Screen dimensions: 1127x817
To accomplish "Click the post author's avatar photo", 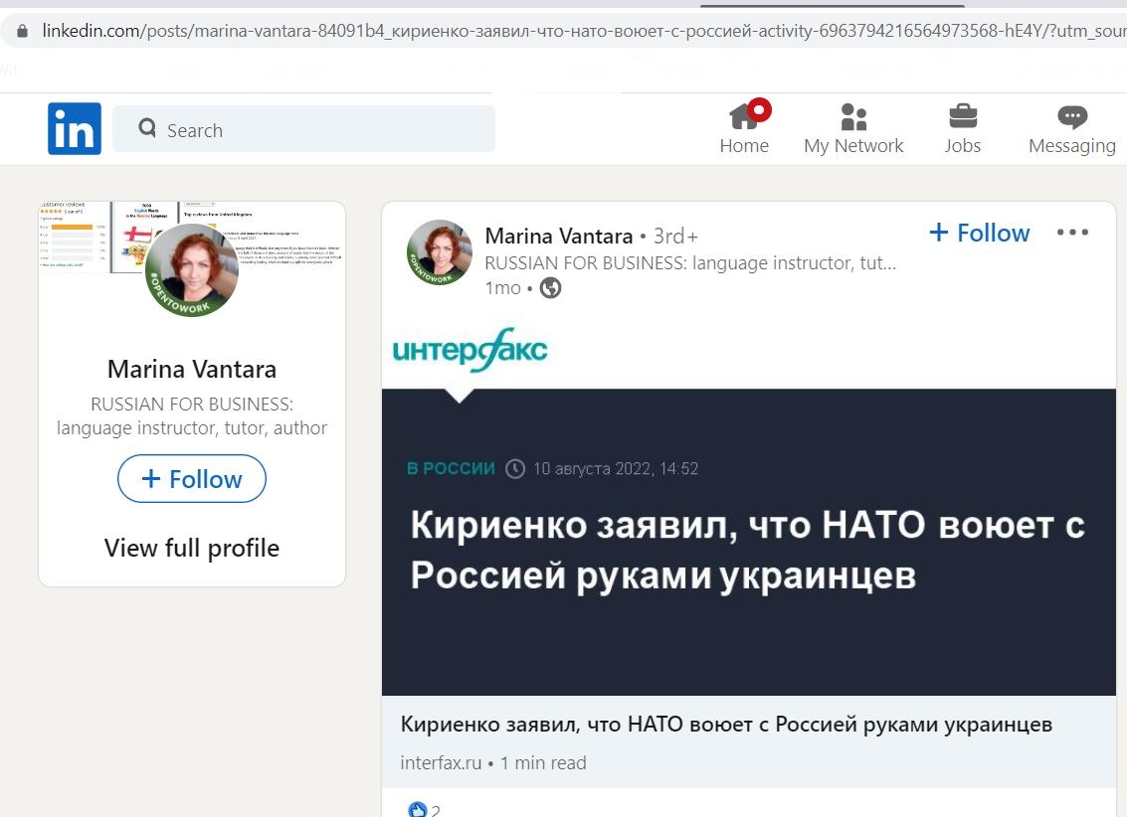I will (440, 252).
